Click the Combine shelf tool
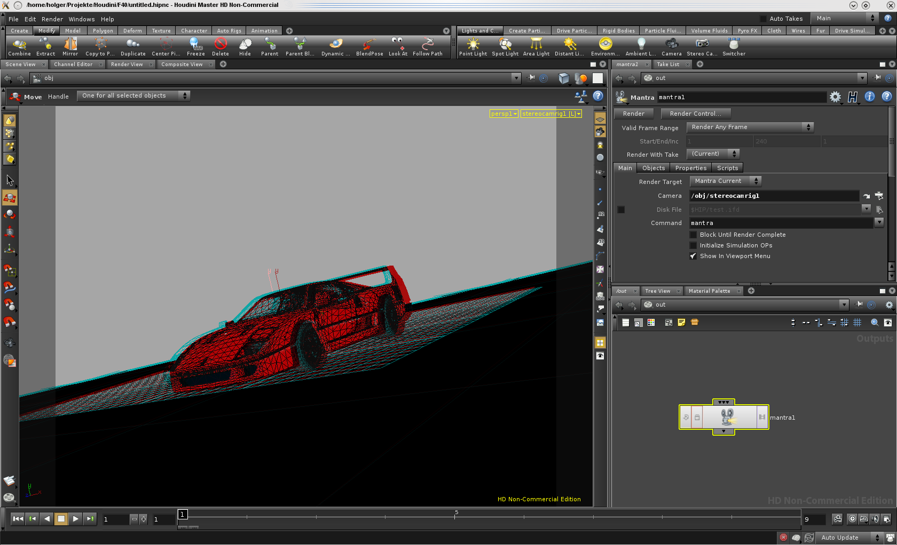This screenshot has width=897, height=545. [x=19, y=46]
